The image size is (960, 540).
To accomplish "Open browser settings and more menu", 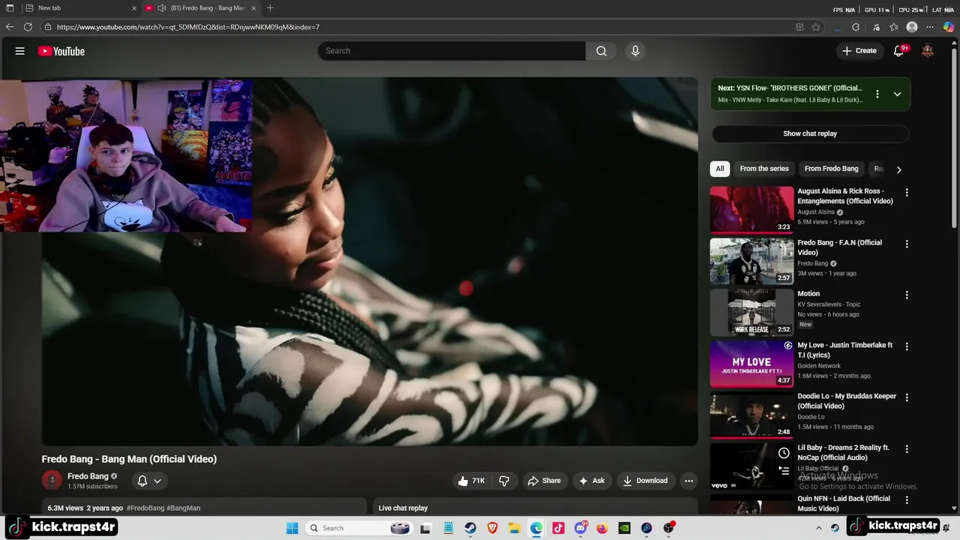I will [x=930, y=27].
